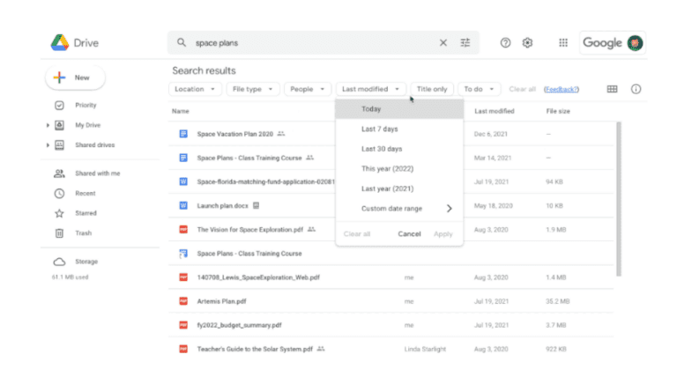This screenshot has height=384, width=677.
Task: Select This year (2022) option
Action: coord(399,169)
